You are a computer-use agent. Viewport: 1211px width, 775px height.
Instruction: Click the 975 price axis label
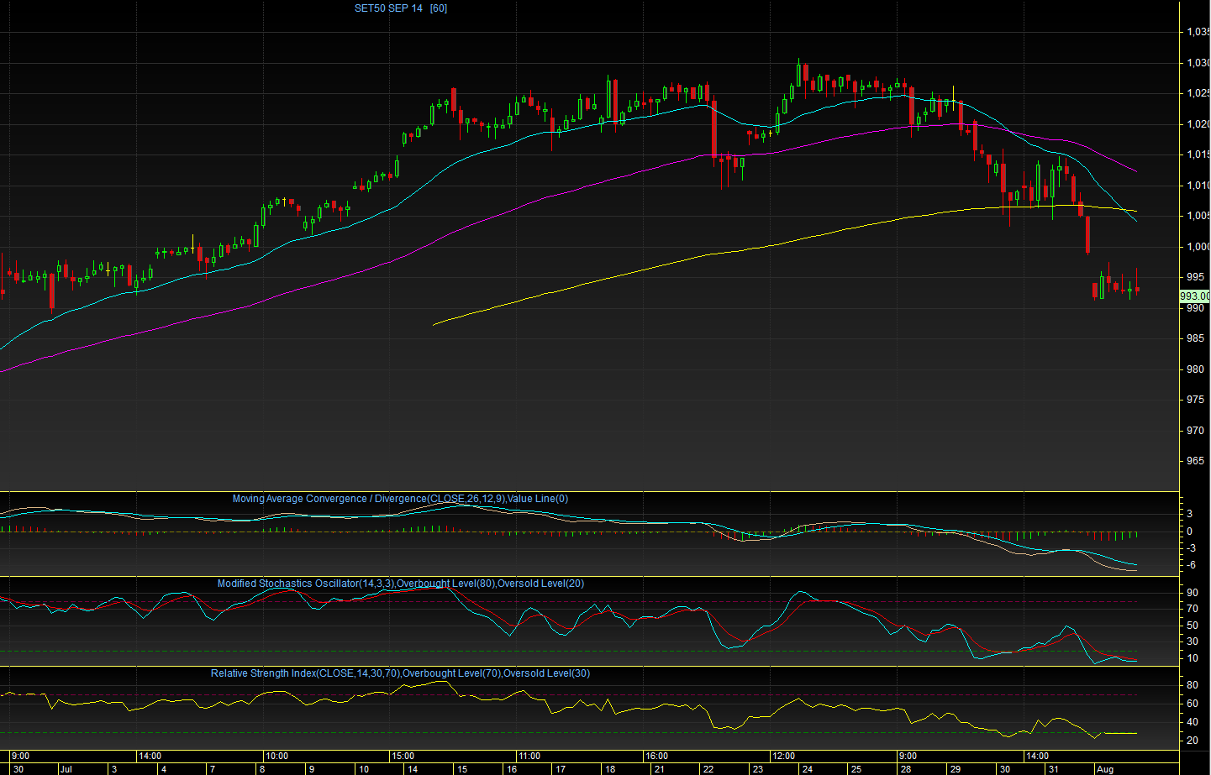[x=1195, y=400]
